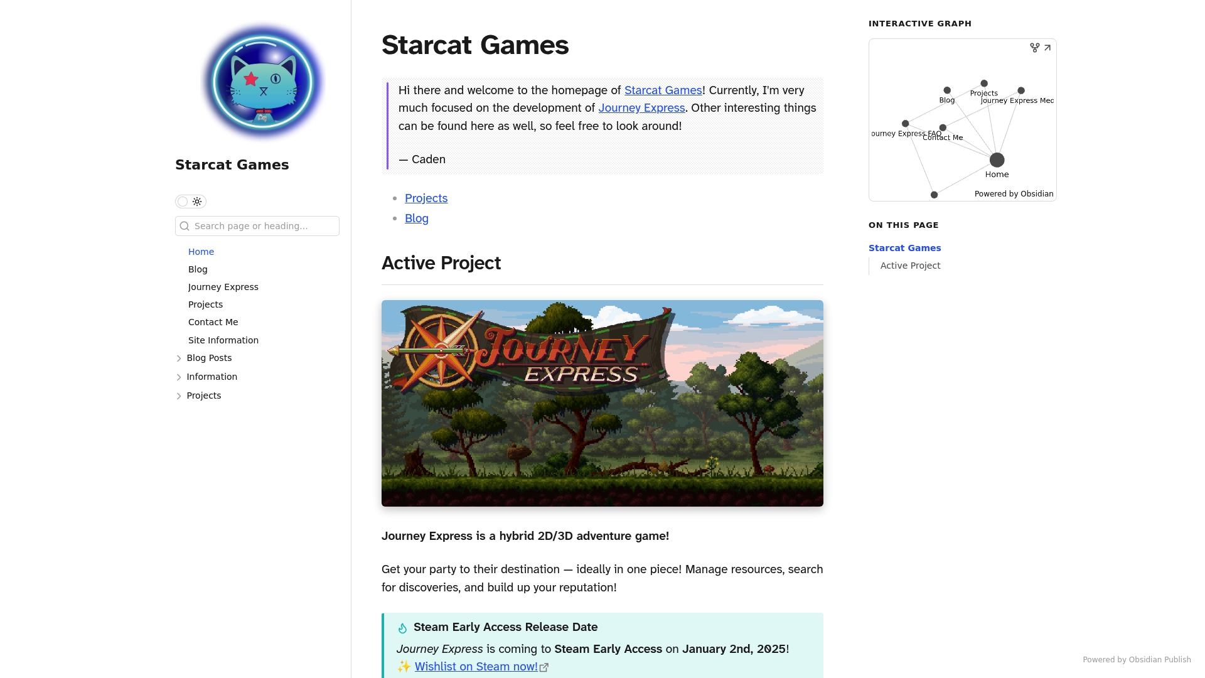This screenshot has height=678, width=1205.
Task: Click the Steam Early Access Release Date title
Action: coord(505,627)
